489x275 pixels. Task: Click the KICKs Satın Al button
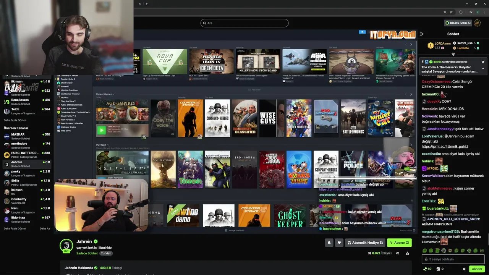(x=458, y=23)
